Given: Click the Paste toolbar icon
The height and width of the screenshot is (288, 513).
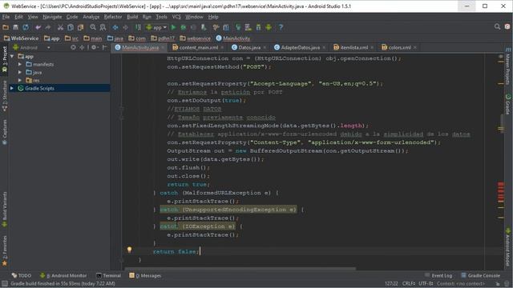Looking at the screenshot, I should (80, 27).
